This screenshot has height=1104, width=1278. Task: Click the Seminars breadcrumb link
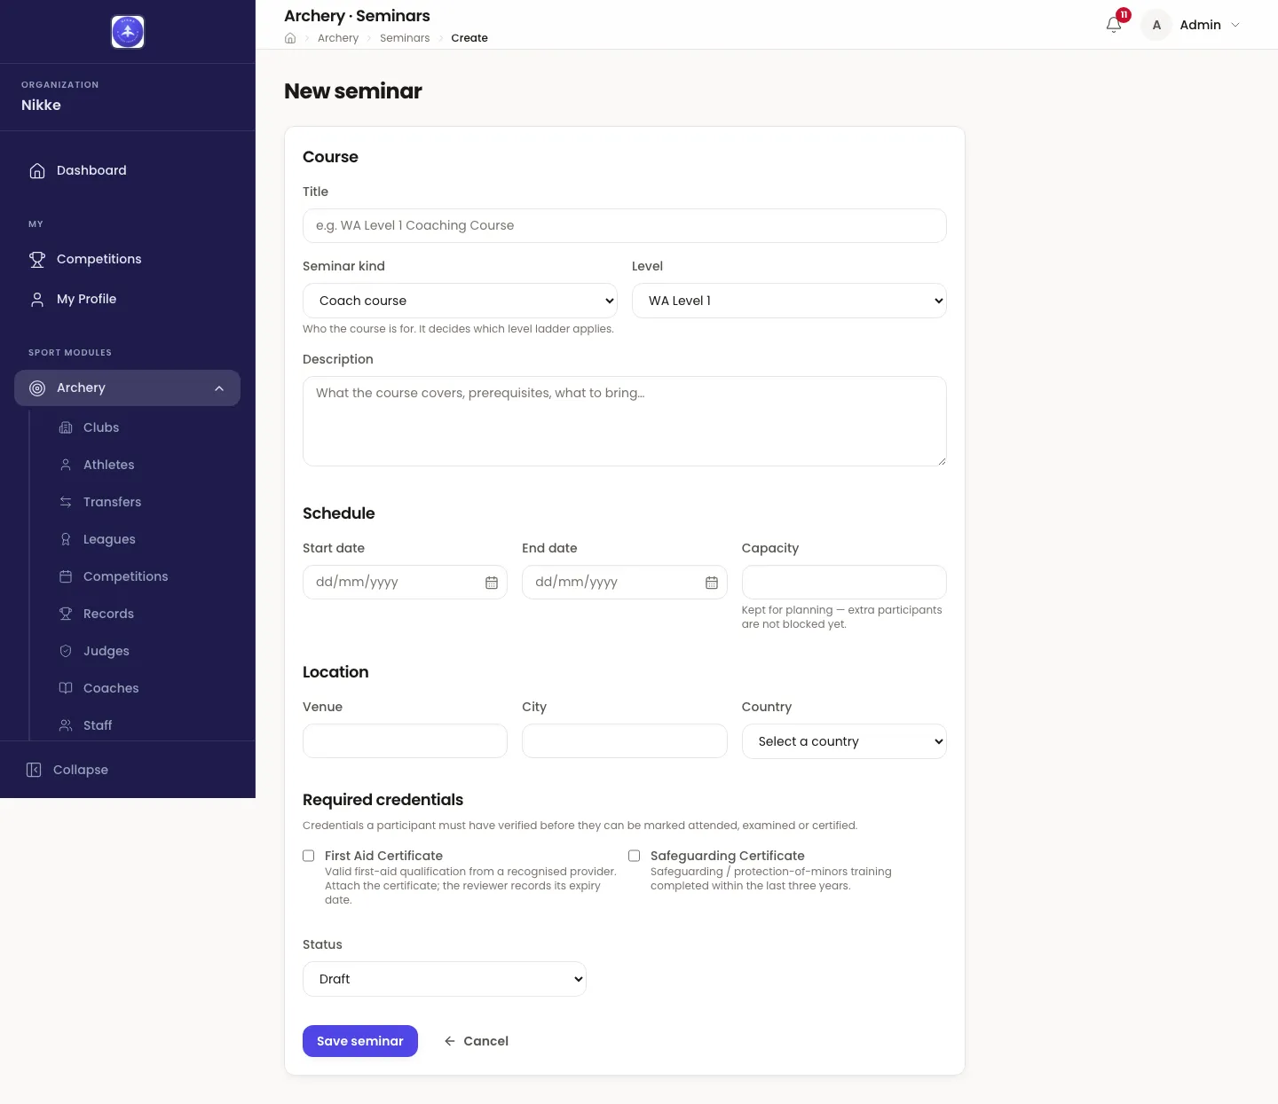coord(405,38)
